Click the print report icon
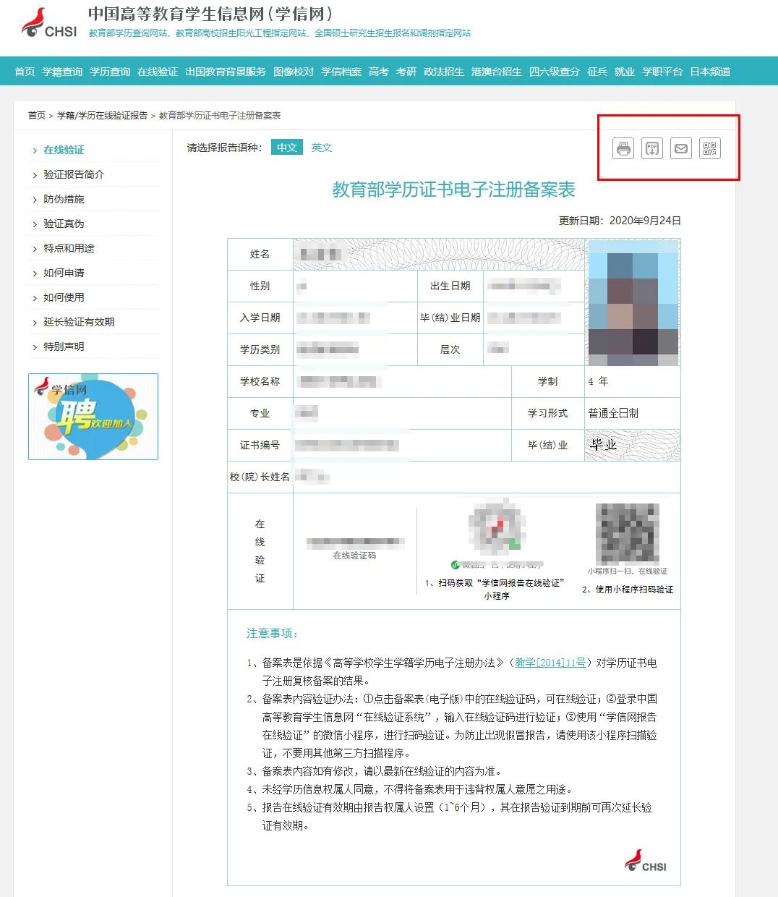This screenshot has height=897, width=778. (623, 149)
